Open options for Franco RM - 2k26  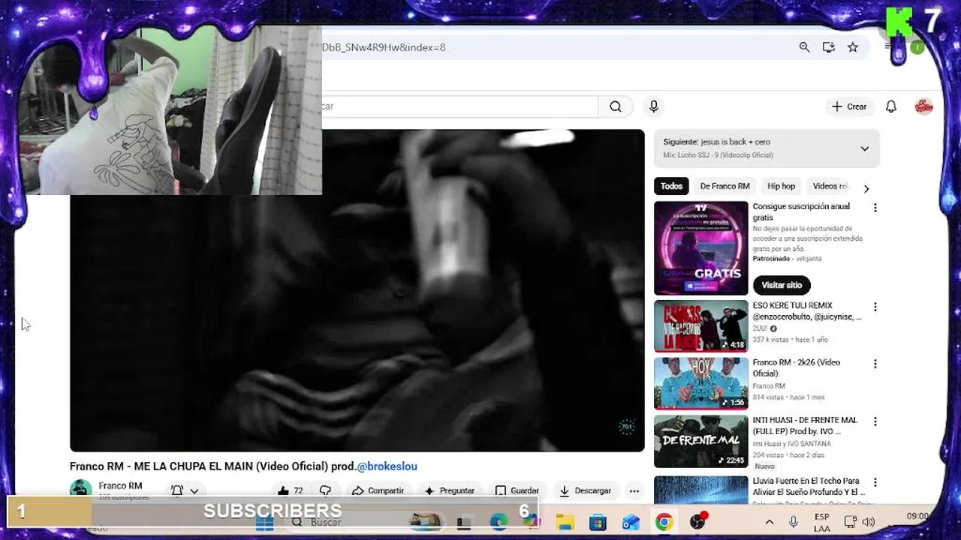[875, 364]
